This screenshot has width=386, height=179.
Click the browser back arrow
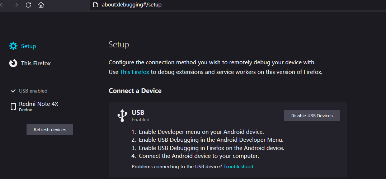[x=3, y=5]
